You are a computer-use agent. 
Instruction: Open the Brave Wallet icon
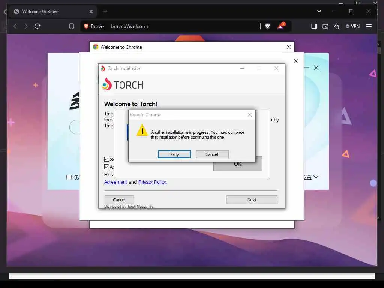pyautogui.click(x=325, y=26)
